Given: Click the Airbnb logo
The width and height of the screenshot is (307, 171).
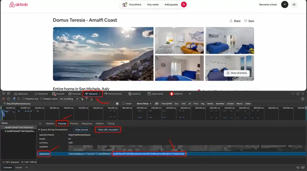Looking at the screenshot, I should tap(18, 4).
